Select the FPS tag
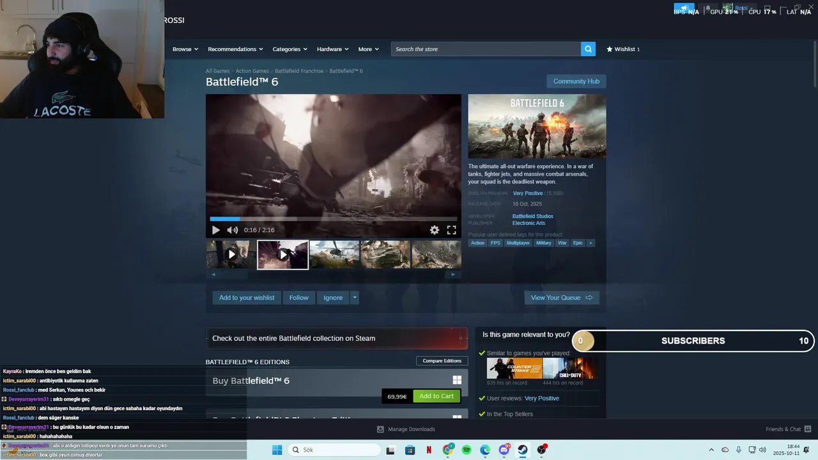This screenshot has height=460, width=818. (495, 243)
